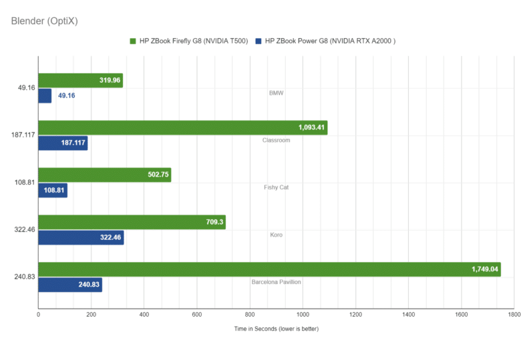Click the 1400 tick on the x-axis
Viewport: 521px width, 344px height.
click(408, 315)
